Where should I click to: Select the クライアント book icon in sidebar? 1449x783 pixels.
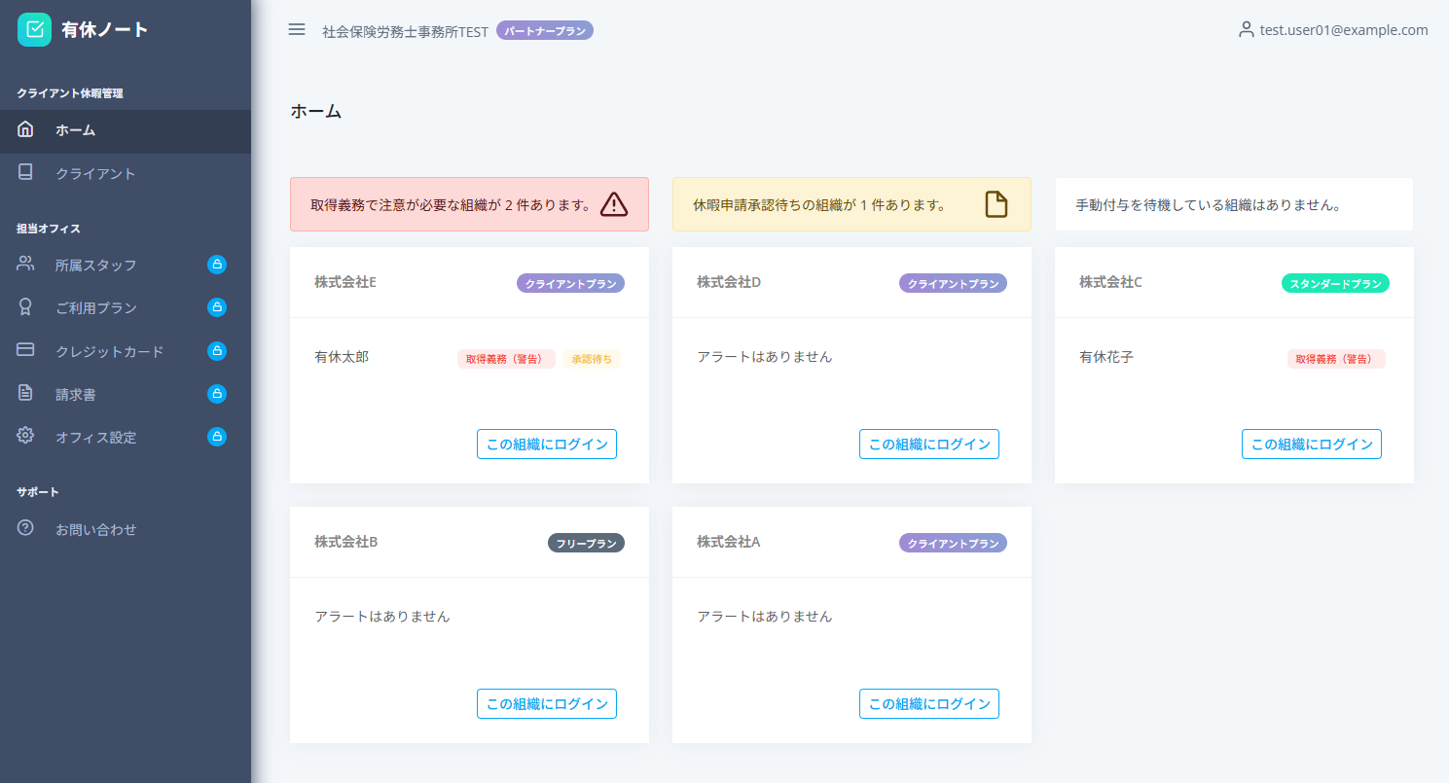coord(25,172)
